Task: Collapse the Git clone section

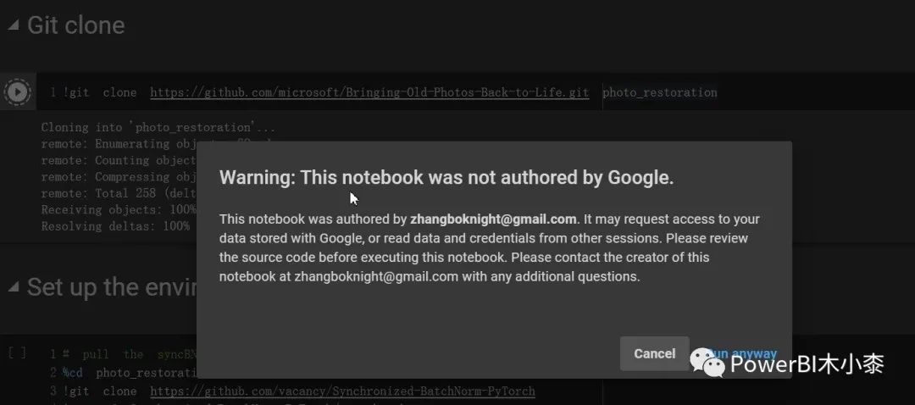Action: click(14, 25)
